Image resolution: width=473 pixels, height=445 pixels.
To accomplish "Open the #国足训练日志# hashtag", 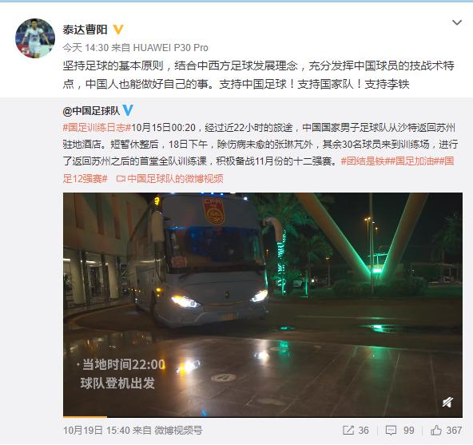I will coord(97,128).
